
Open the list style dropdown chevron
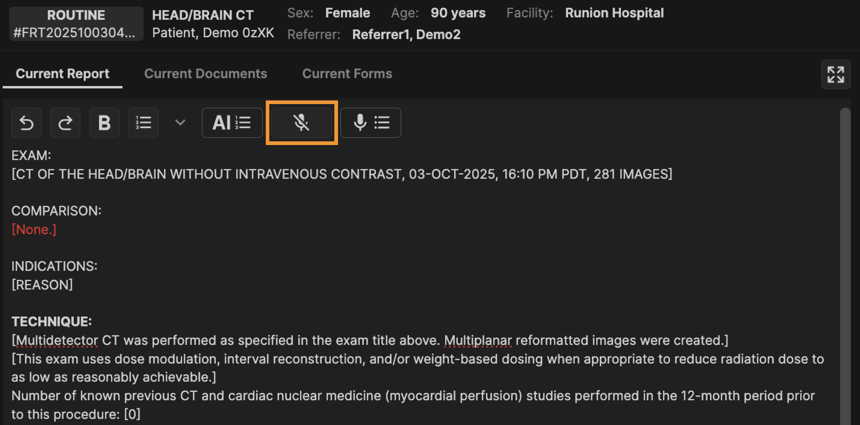(x=180, y=123)
